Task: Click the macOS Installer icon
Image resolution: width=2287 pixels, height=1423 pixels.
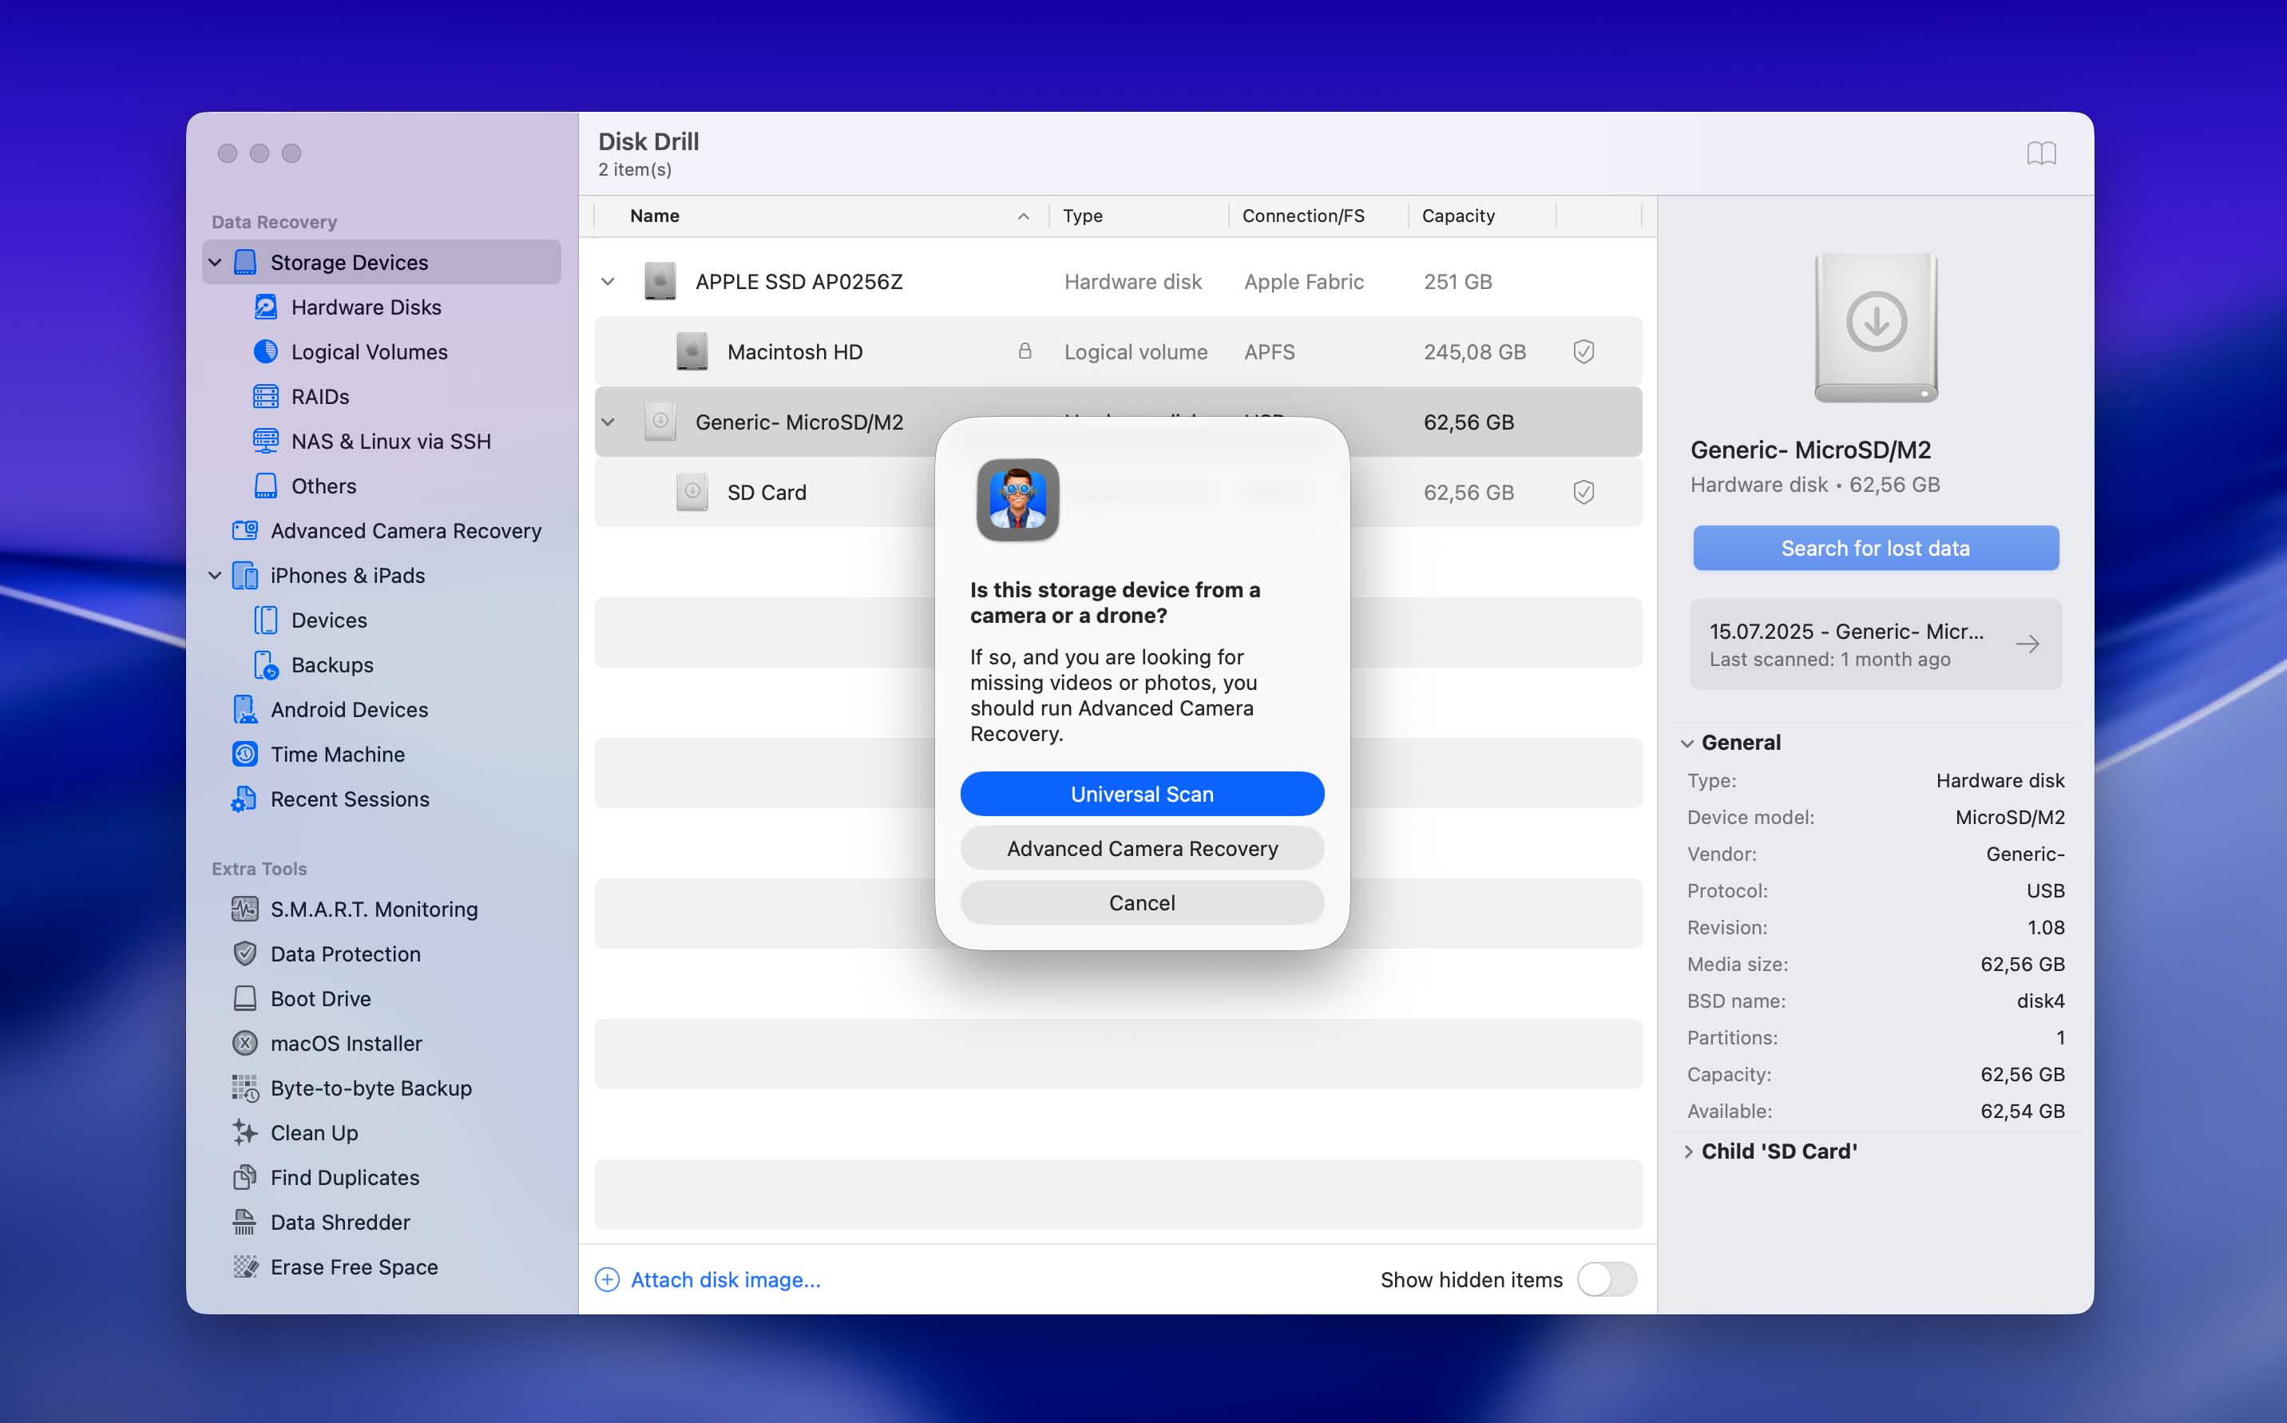Action: 244,1043
